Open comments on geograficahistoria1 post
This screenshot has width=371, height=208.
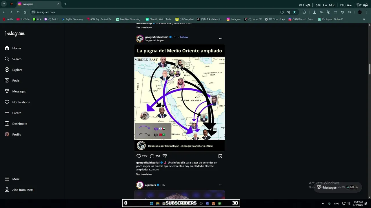click(152, 156)
